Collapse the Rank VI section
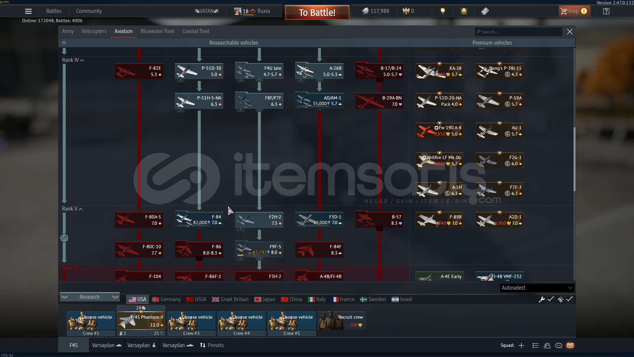634x357 pixels. [73, 268]
